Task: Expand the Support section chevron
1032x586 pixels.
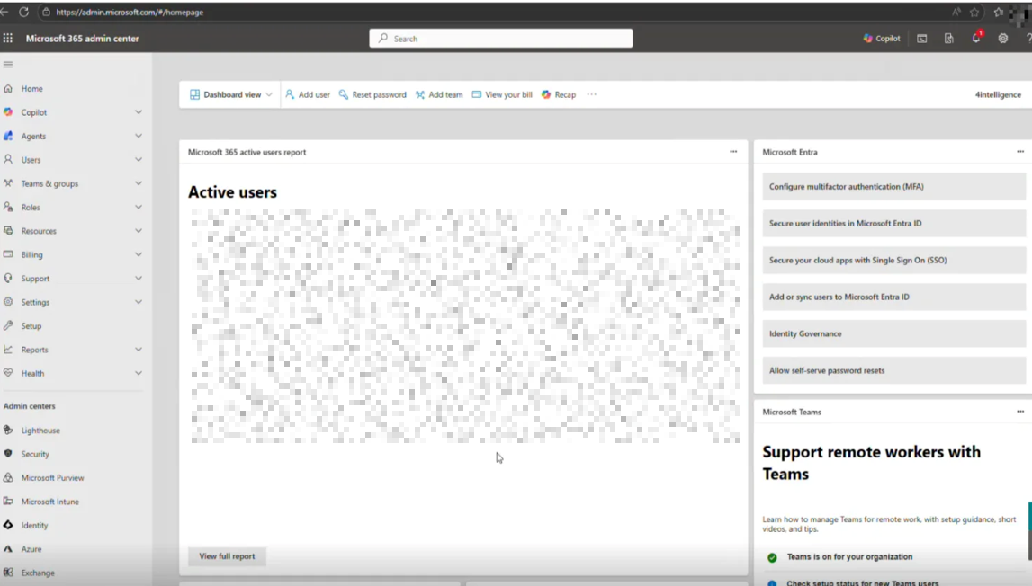Action: 139,279
